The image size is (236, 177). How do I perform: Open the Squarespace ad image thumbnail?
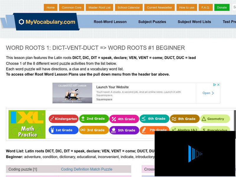pos(72,93)
